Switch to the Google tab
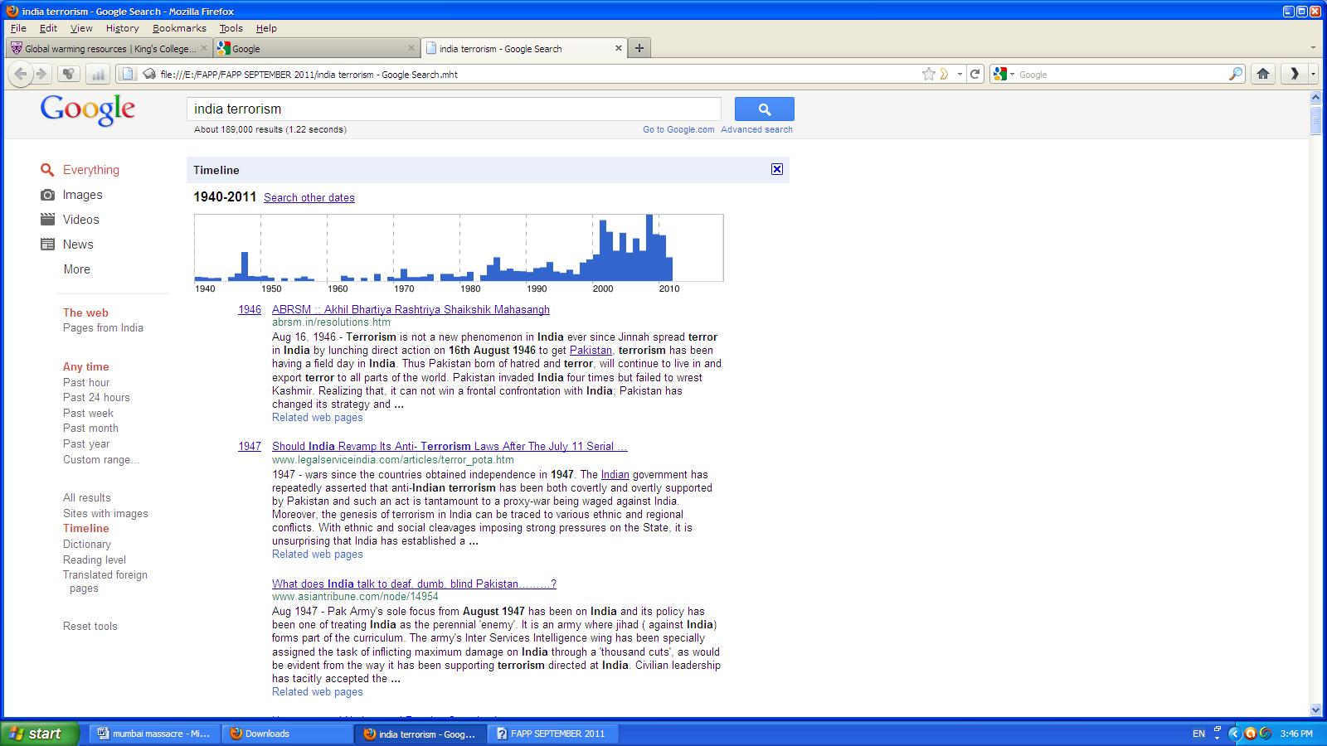The height and width of the screenshot is (746, 1327). 316,48
